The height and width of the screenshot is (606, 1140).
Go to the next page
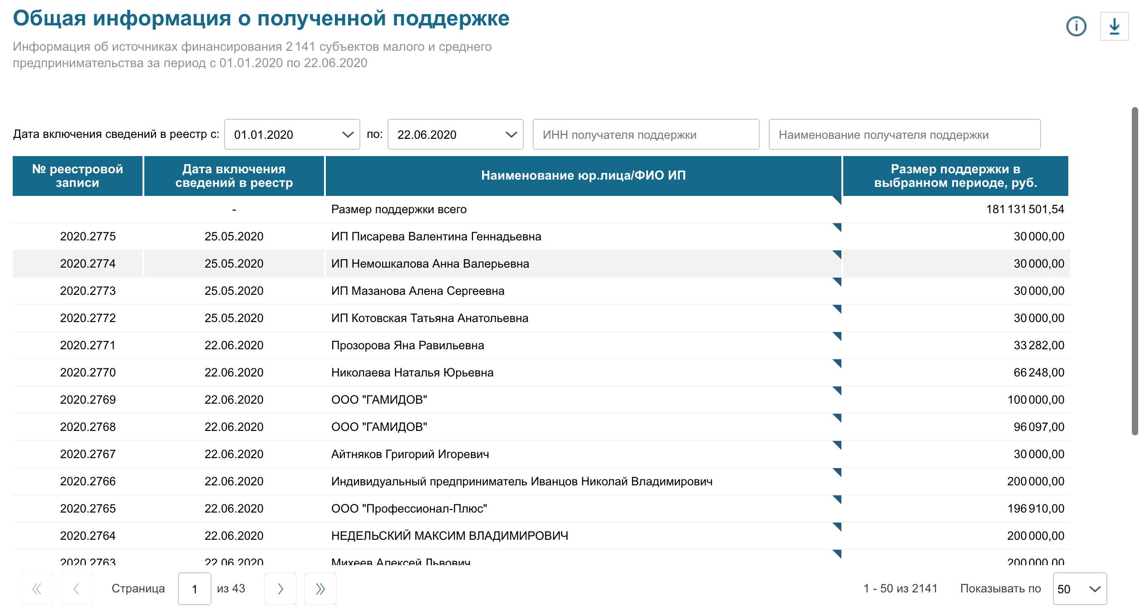click(x=280, y=589)
